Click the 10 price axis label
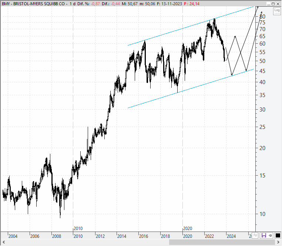 tap(262, 214)
